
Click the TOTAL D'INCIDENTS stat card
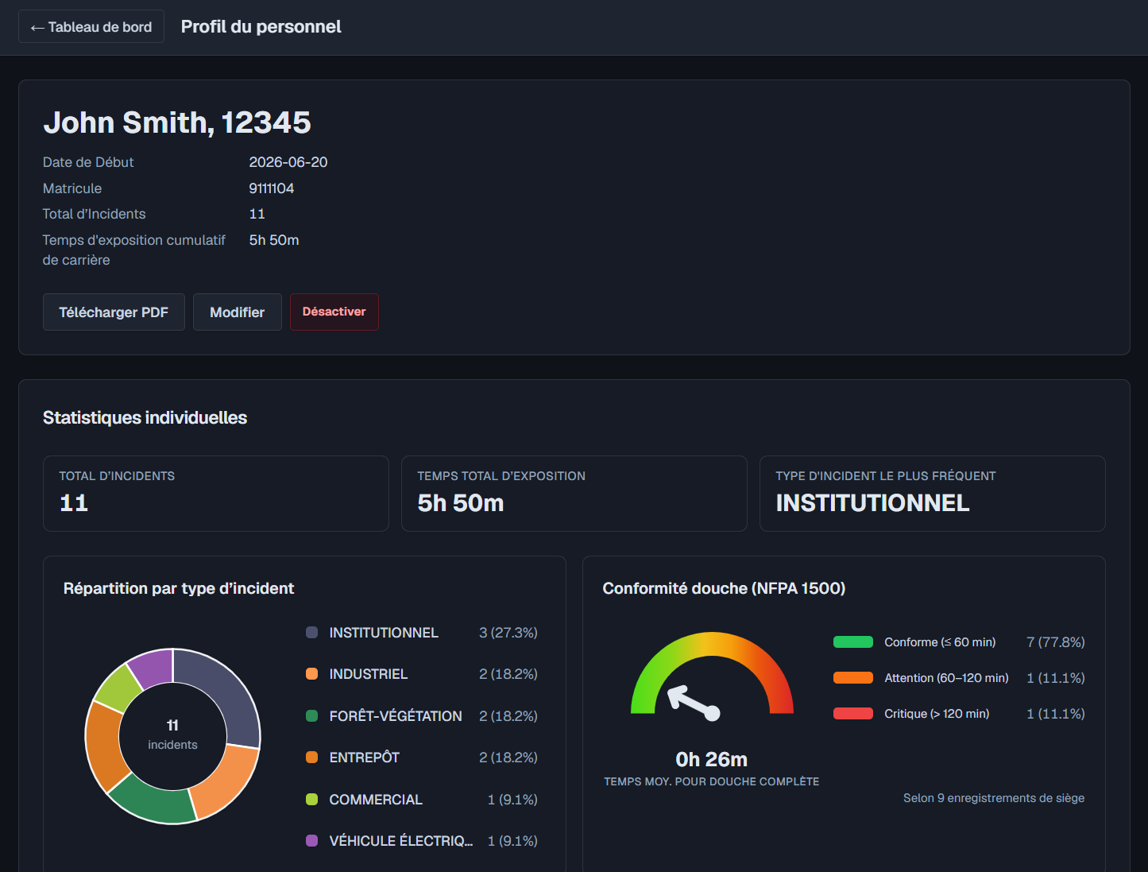pos(216,494)
